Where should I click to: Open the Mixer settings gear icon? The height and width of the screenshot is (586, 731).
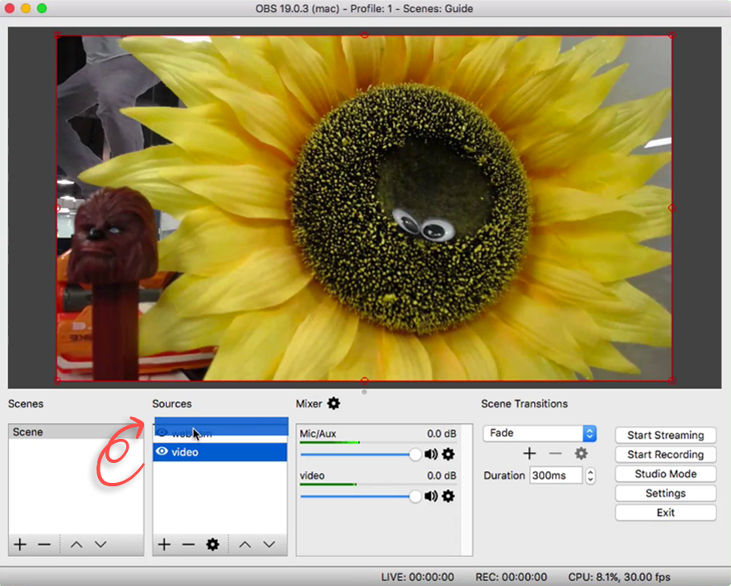(333, 404)
